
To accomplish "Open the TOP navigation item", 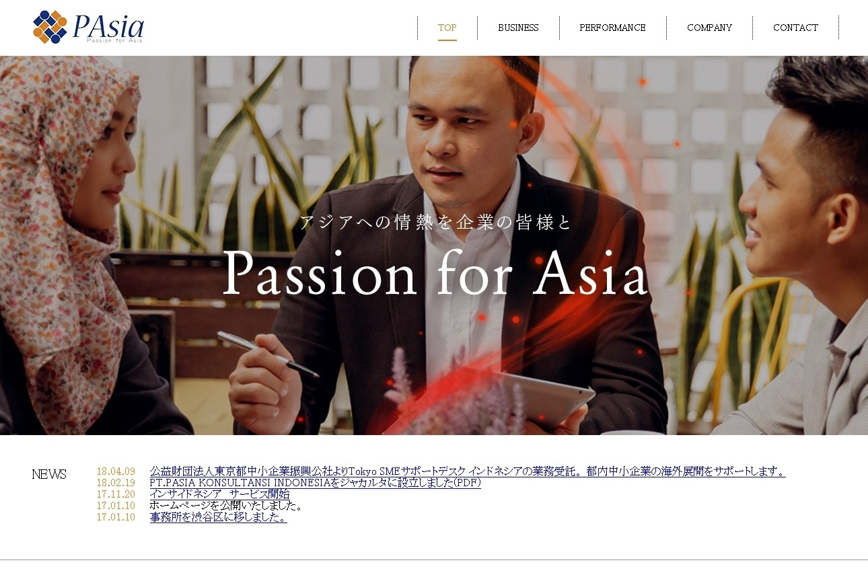I will click(447, 28).
